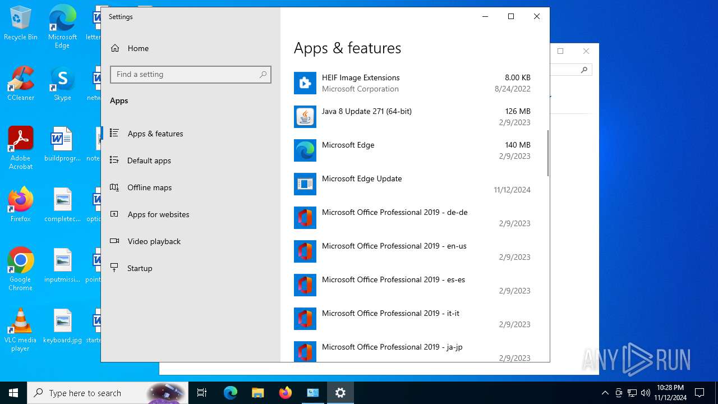Screen dimensions: 718x404
Task: Click the taskbar clock showing 10:28 PM
Action: coord(670,393)
